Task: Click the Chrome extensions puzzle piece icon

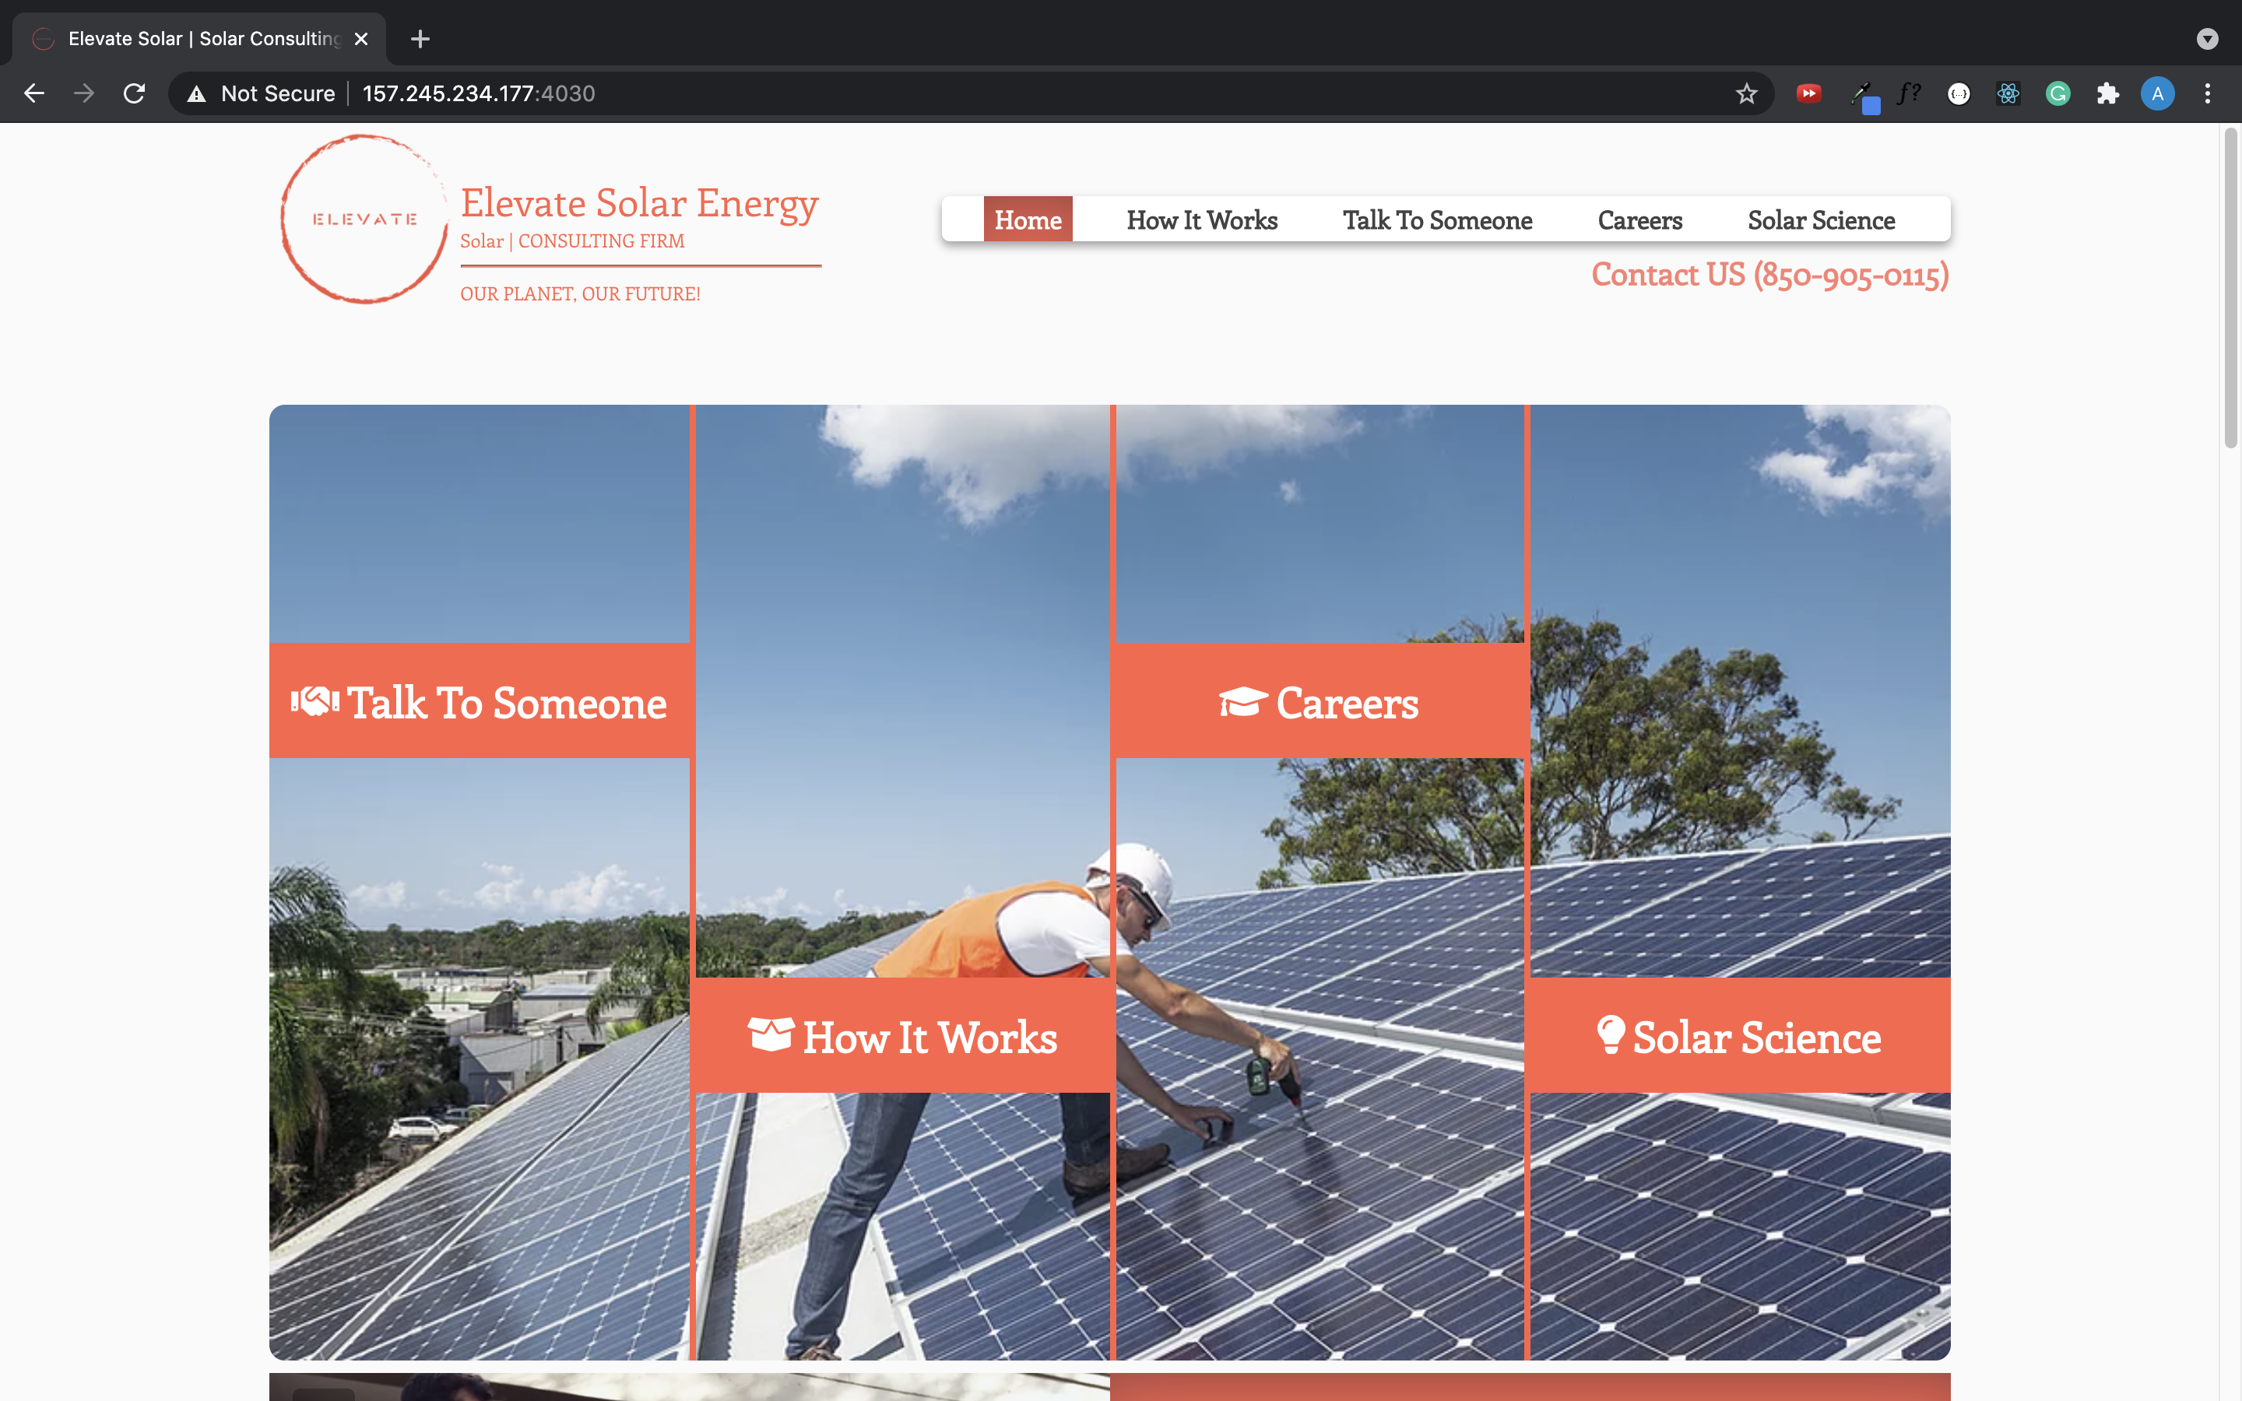Action: (x=2108, y=93)
